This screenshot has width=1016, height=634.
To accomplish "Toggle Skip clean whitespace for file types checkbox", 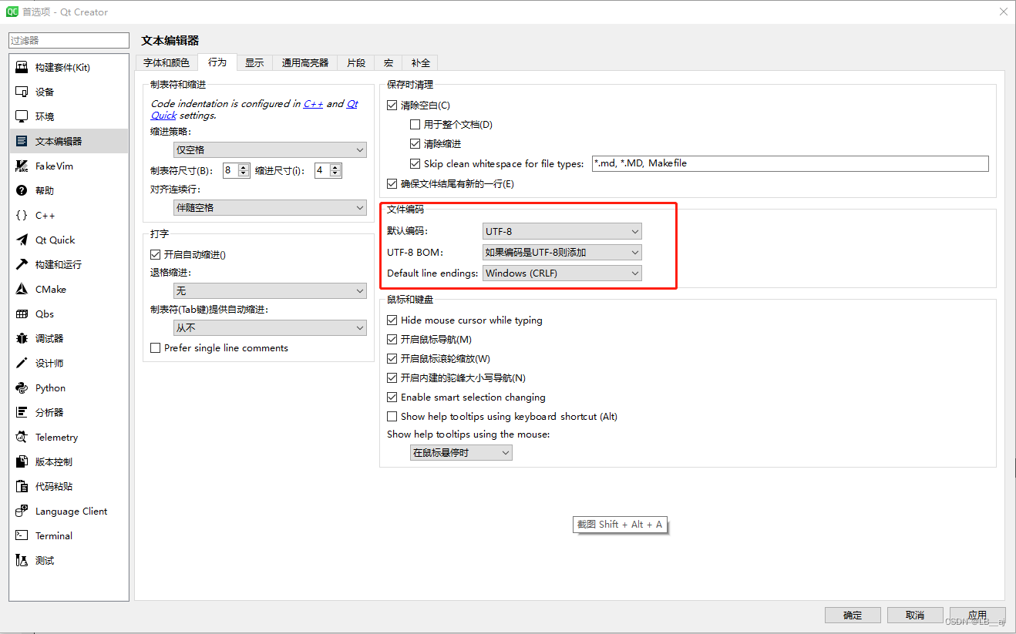I will coord(415,163).
